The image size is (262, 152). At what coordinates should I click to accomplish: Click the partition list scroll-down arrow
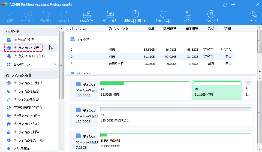[260, 72]
